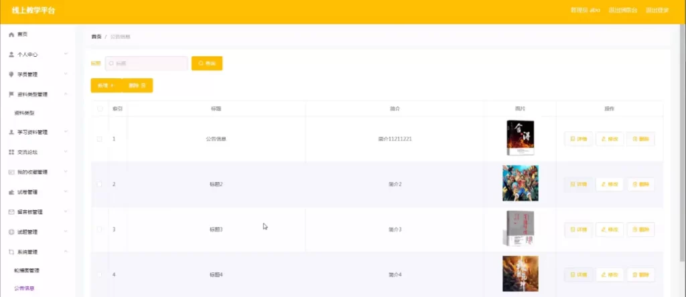Viewport: 686px width, 297px height.
Task: Click the 试卷管理 chart icon in sidebar
Action: (11, 192)
